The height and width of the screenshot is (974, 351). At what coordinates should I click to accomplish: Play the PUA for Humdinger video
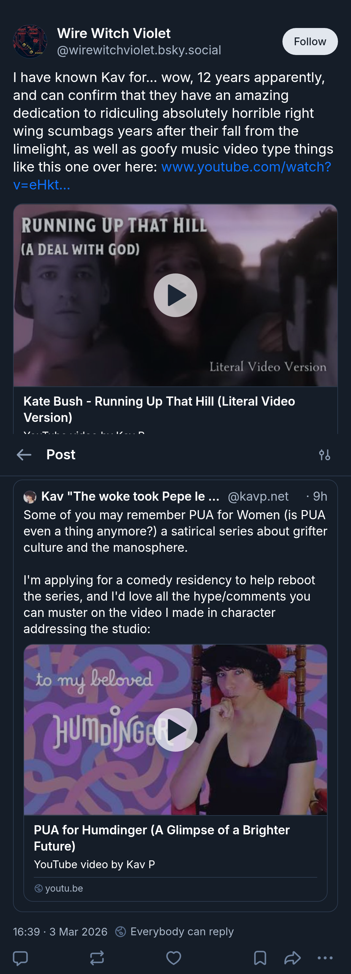click(175, 730)
